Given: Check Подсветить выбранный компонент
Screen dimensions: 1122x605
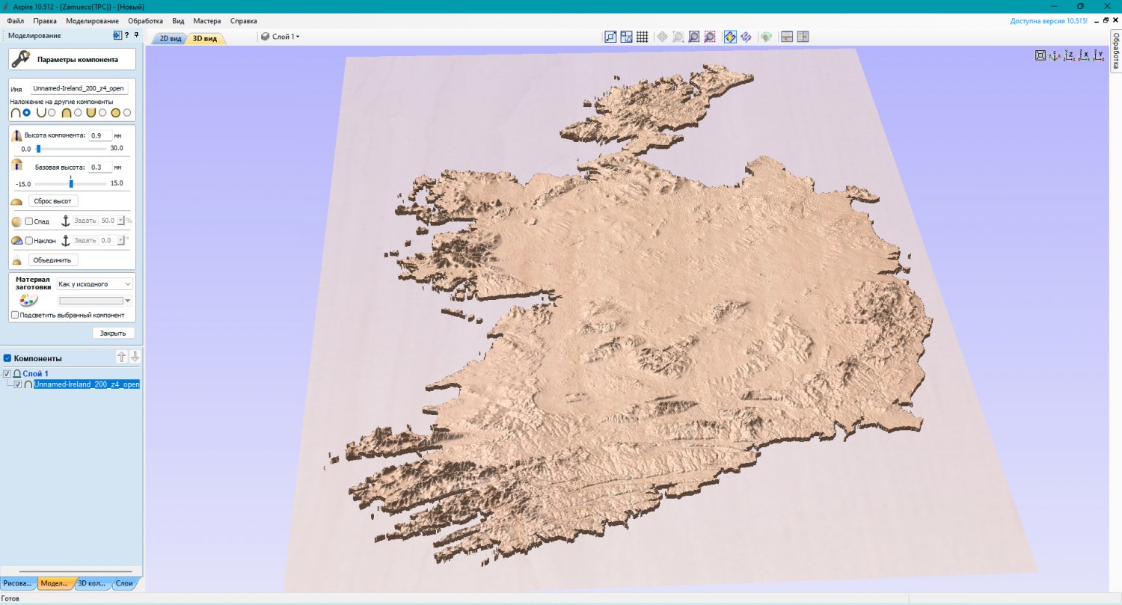Looking at the screenshot, I should (x=15, y=314).
